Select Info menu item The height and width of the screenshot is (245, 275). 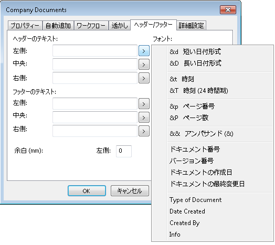click(x=212, y=235)
